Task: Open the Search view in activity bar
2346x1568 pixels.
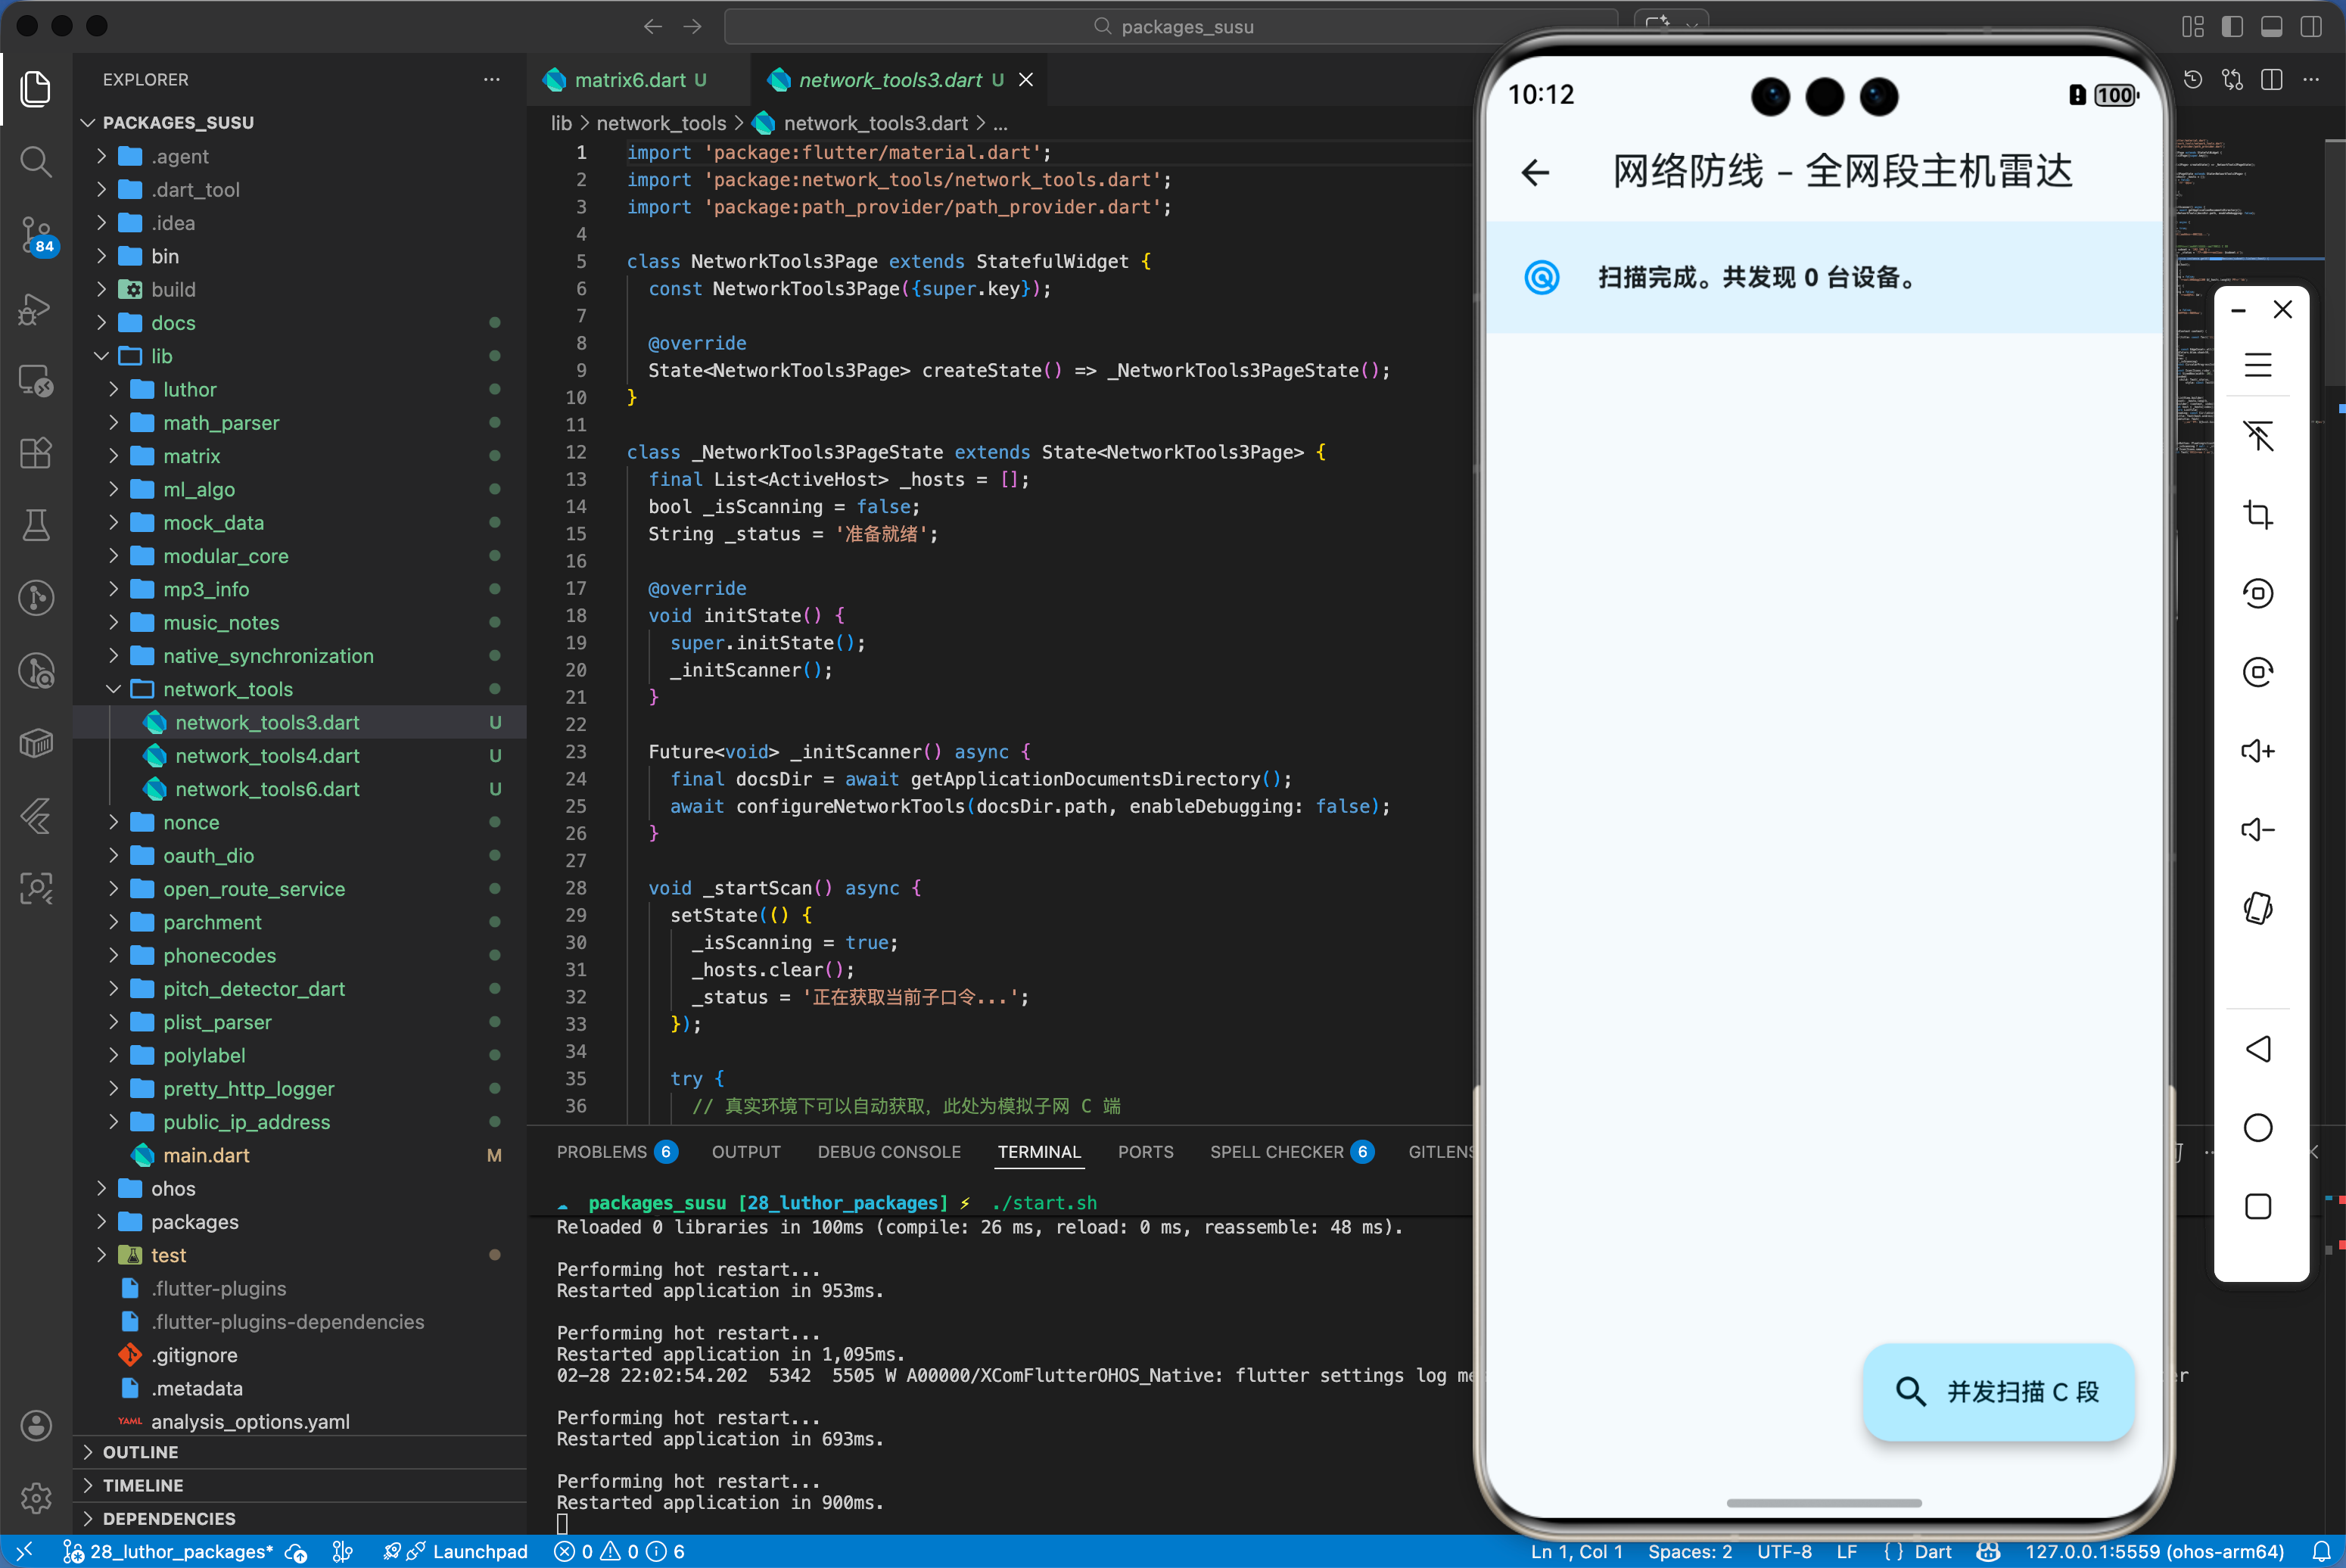Action: pos(36,161)
